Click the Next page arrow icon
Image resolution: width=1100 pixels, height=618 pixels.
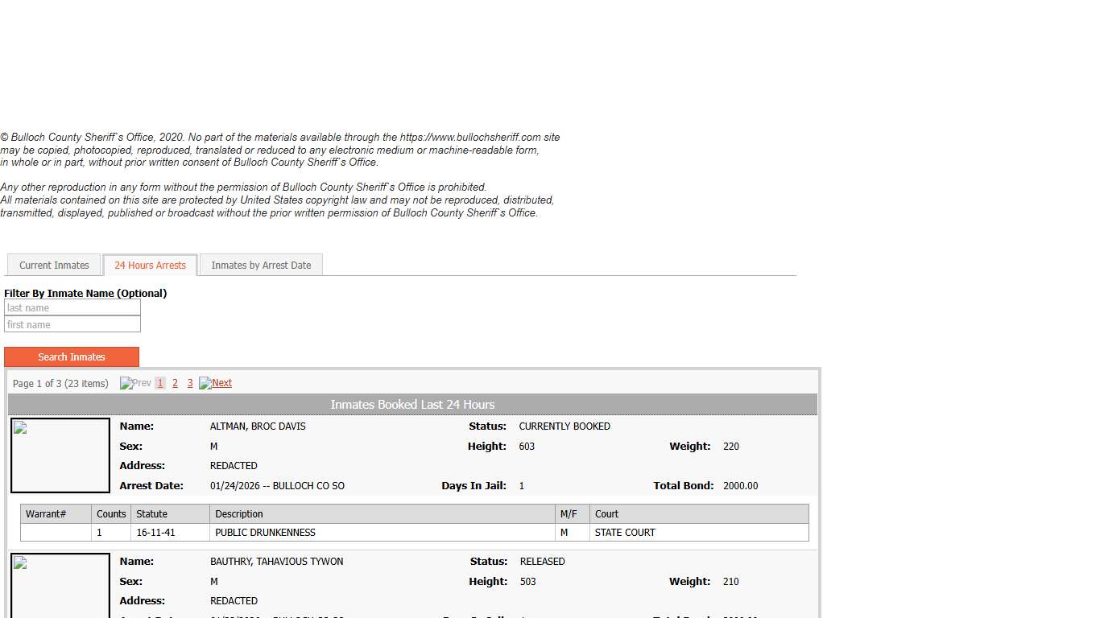click(205, 384)
